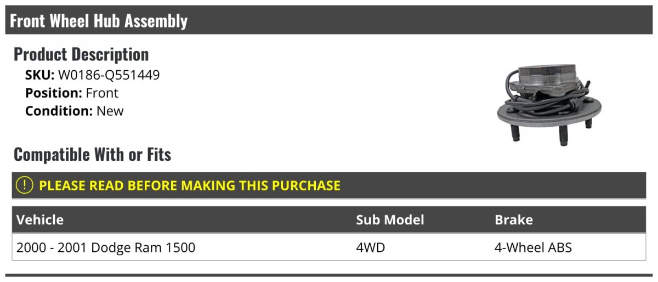
Task: Click the 4-Wheel ABS brake cell
Action: click(533, 247)
